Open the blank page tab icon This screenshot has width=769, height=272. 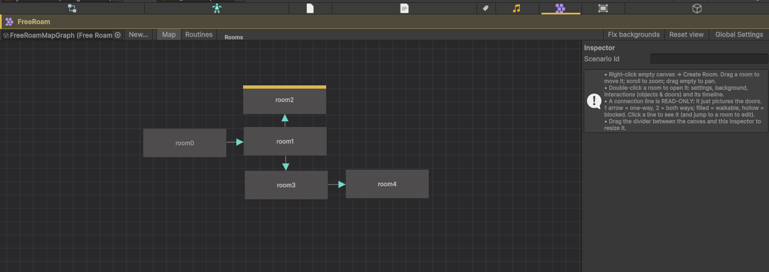tap(310, 8)
